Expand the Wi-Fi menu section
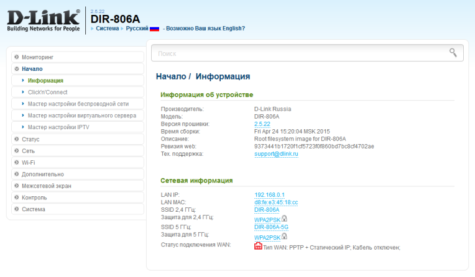Viewport: 475px width, 277px height. [x=78, y=163]
